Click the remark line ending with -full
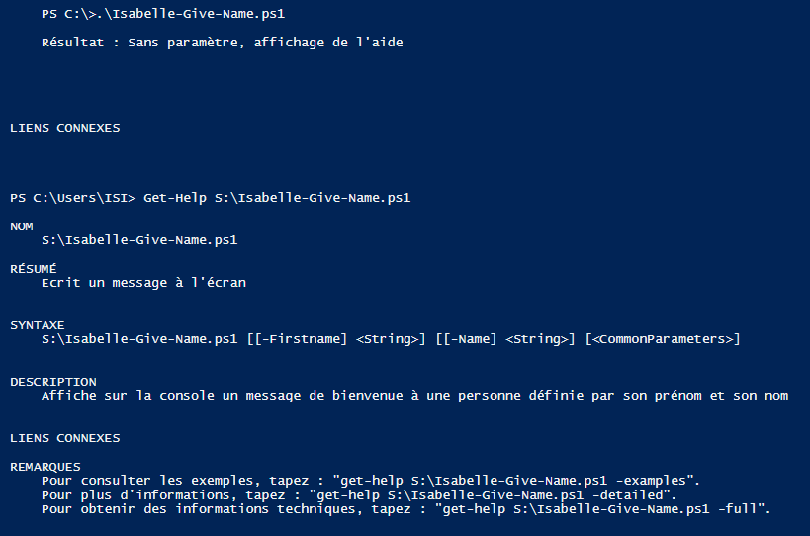 (x=405, y=508)
